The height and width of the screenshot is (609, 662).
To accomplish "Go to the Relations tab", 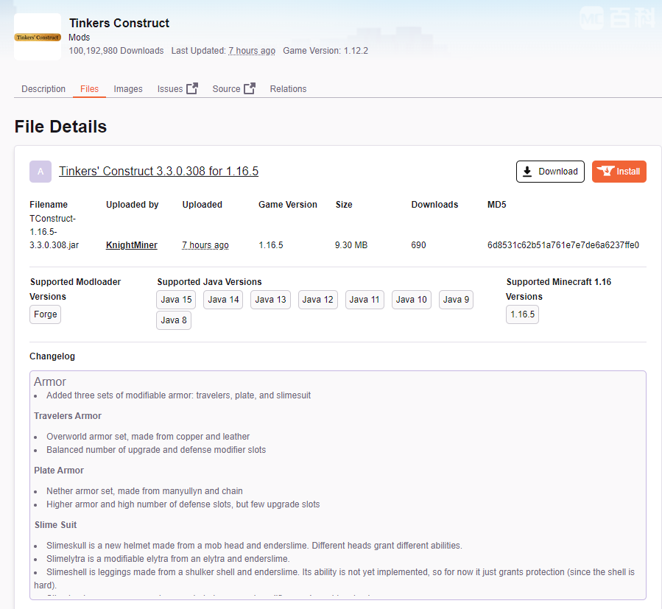I will point(289,89).
